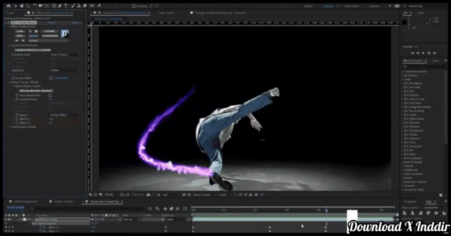Toggle the Offset Y 2 stopwatch in Effect Controls

[x=17, y=123]
